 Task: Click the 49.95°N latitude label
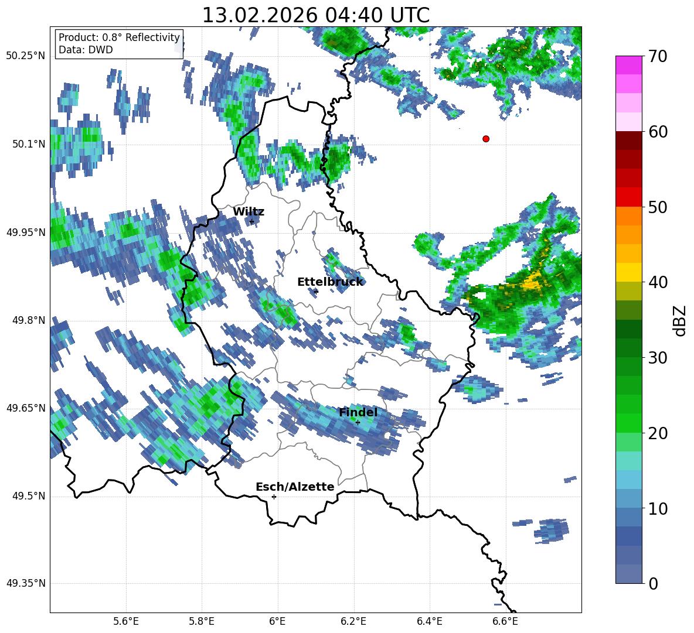tap(26, 232)
